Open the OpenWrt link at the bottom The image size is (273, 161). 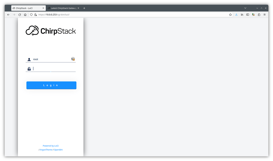point(58,150)
